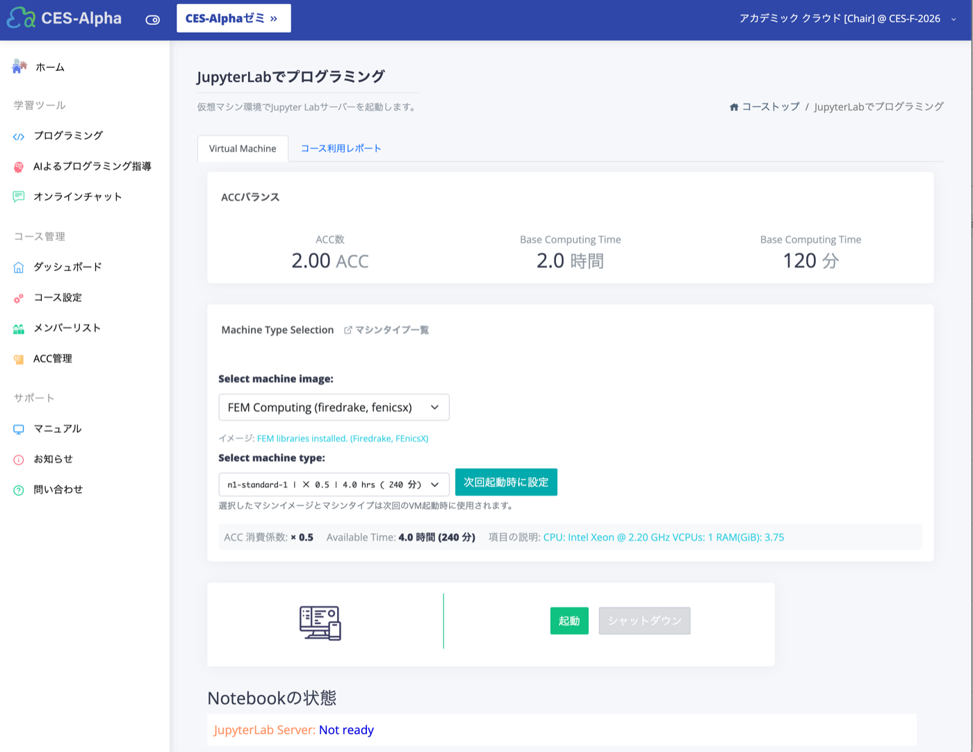This screenshot has height=752, width=973.
Task: Expand the n1-standard-1 machine type dropdown
Action: point(334,484)
